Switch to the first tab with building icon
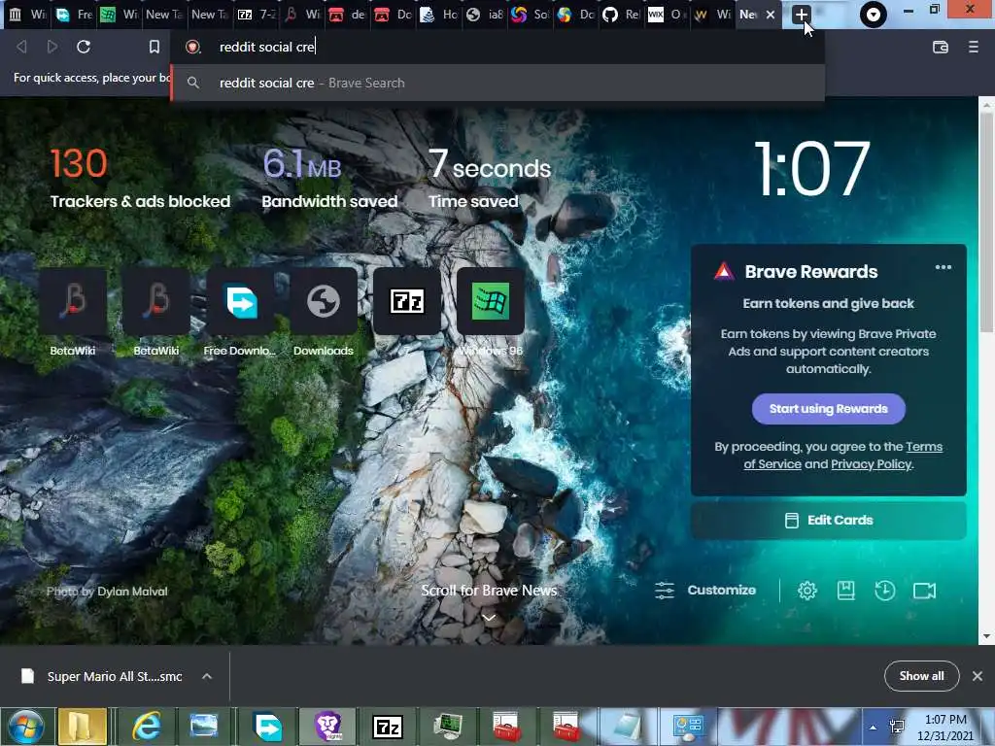The width and height of the screenshot is (995, 746). pyautogui.click(x=27, y=14)
